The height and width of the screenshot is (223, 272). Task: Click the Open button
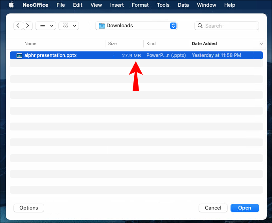[x=245, y=208]
